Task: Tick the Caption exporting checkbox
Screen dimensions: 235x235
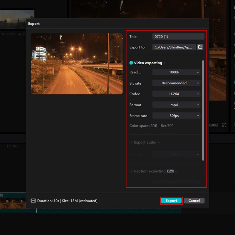Action: click(131, 171)
